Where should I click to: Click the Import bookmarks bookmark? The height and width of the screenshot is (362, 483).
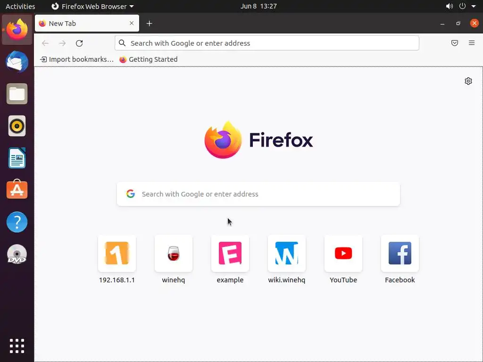click(x=77, y=59)
